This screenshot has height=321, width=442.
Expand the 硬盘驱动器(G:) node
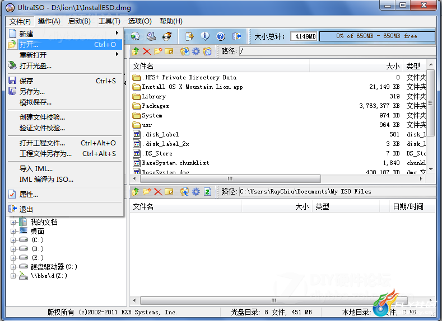coord(13,267)
